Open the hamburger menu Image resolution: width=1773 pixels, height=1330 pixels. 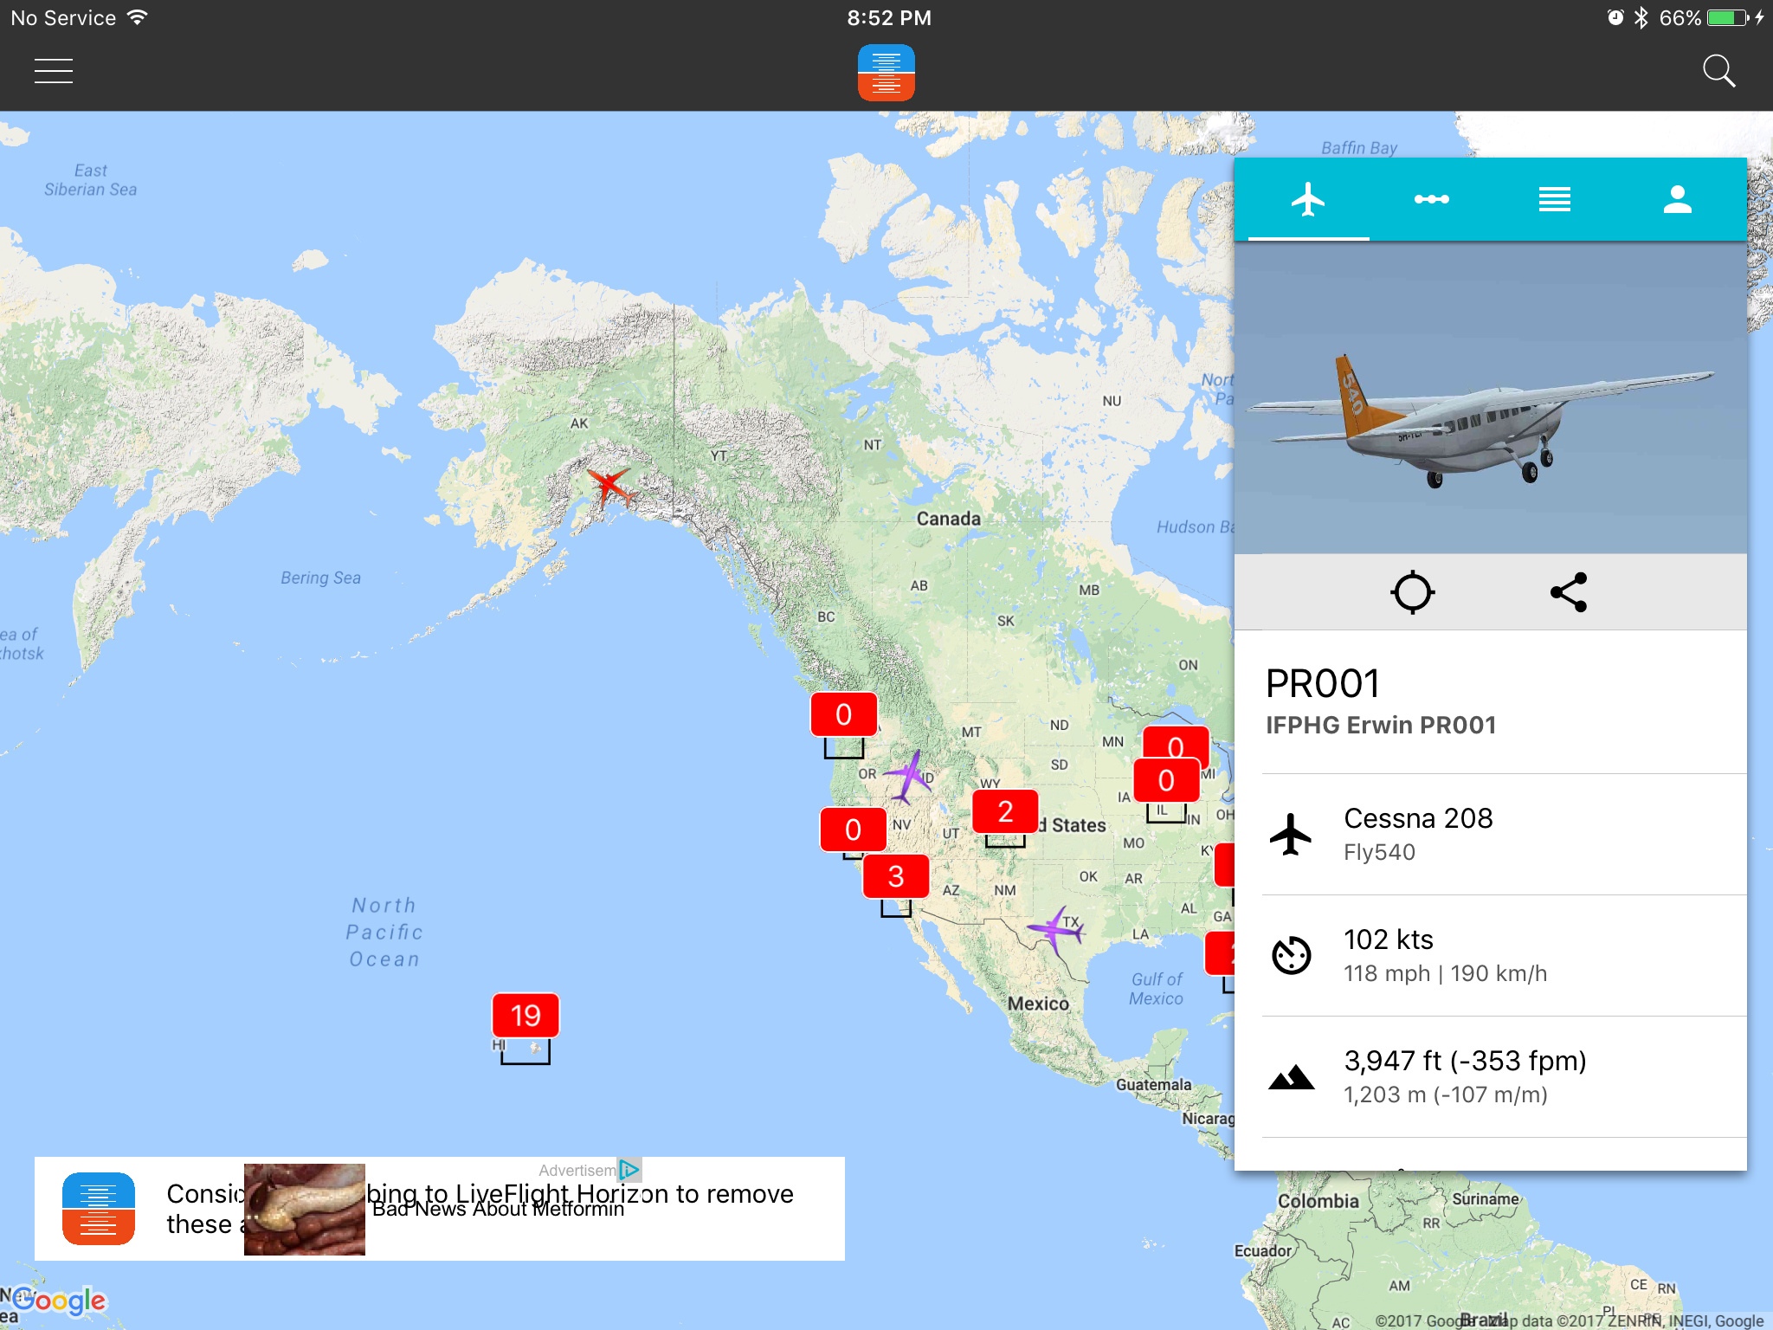54,71
